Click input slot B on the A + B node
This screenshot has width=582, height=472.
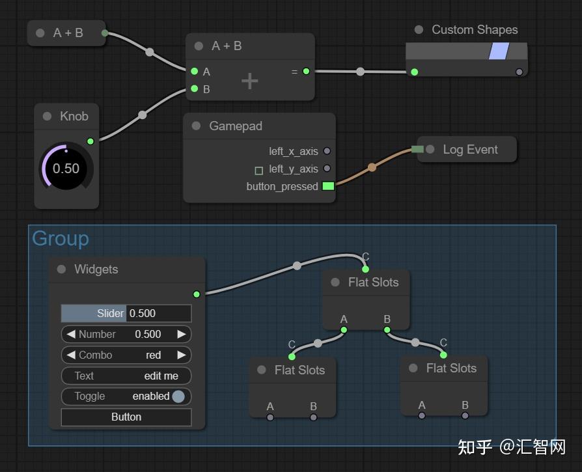click(x=194, y=89)
